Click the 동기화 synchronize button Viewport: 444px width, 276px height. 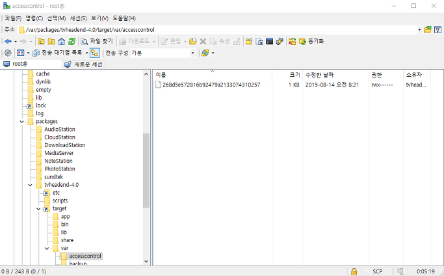pos(311,42)
